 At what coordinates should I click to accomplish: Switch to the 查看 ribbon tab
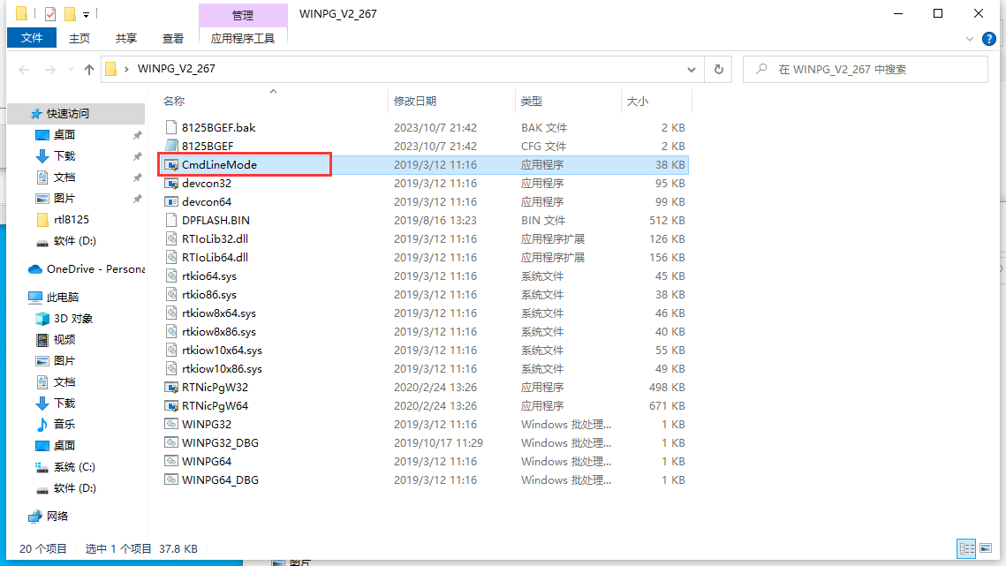point(173,38)
